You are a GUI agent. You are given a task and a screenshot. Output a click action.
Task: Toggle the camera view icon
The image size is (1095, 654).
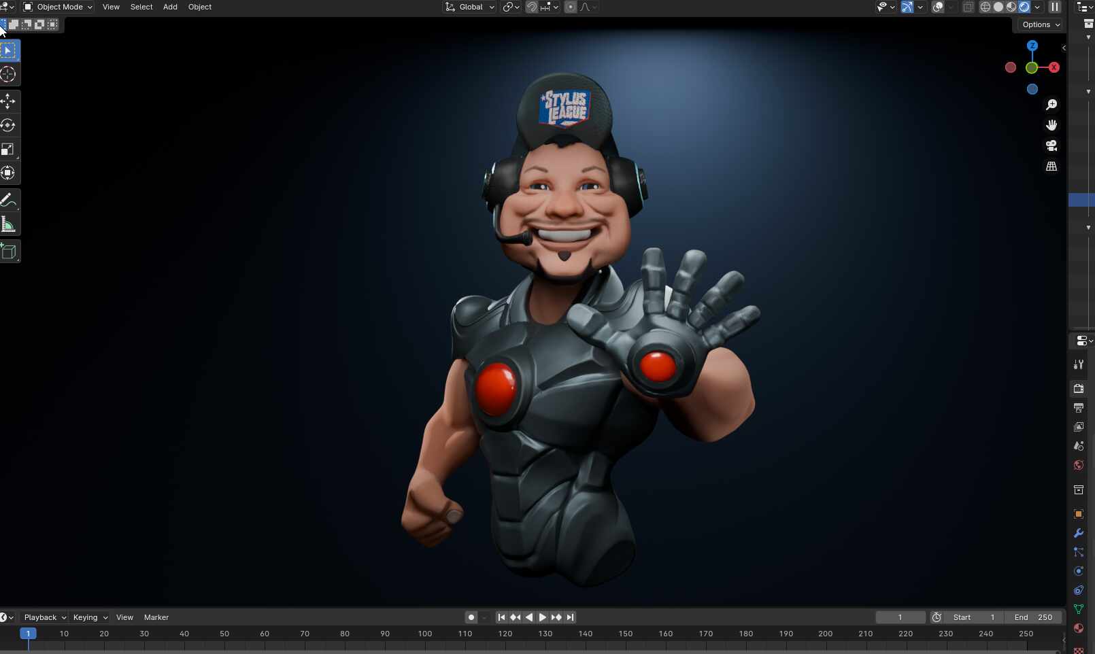[1051, 145]
